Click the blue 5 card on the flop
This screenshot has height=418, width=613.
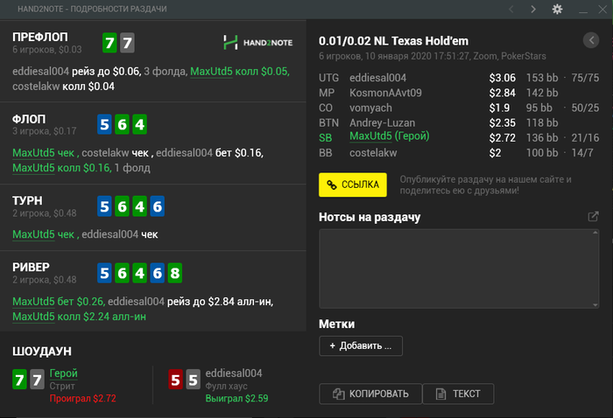(x=104, y=124)
